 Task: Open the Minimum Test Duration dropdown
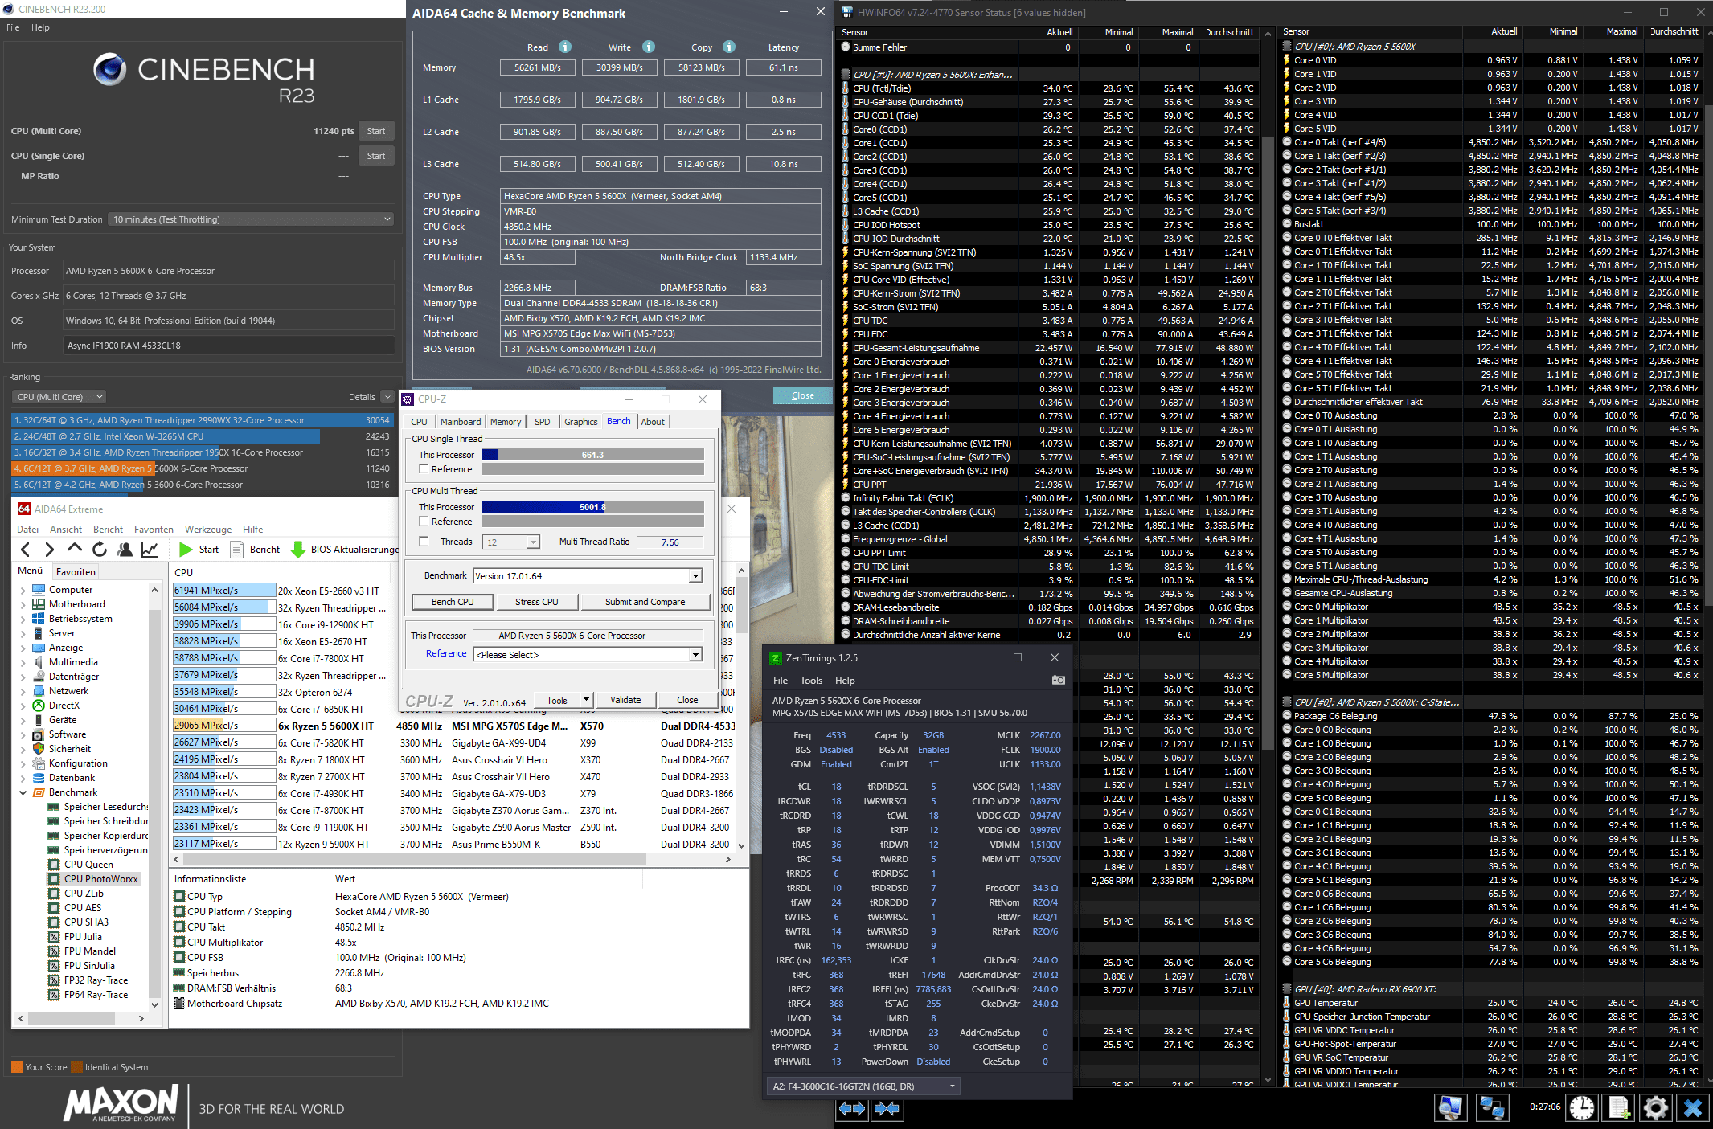pyautogui.click(x=252, y=219)
